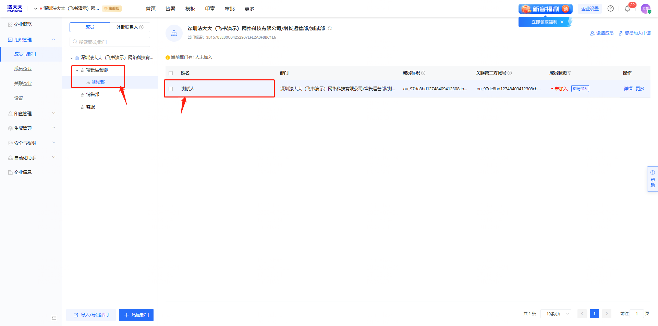Open the 签署 top menu
The height and width of the screenshot is (326, 658).
point(170,9)
